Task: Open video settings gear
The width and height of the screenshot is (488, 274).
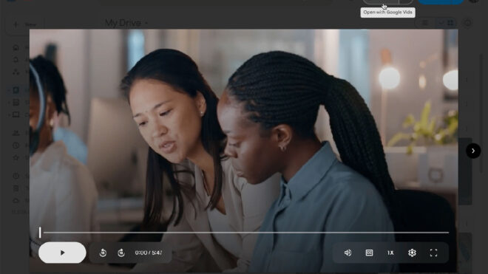Action: (412, 253)
